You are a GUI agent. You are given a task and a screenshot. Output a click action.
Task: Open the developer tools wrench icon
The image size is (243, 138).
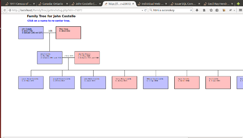click(x=231, y=10)
